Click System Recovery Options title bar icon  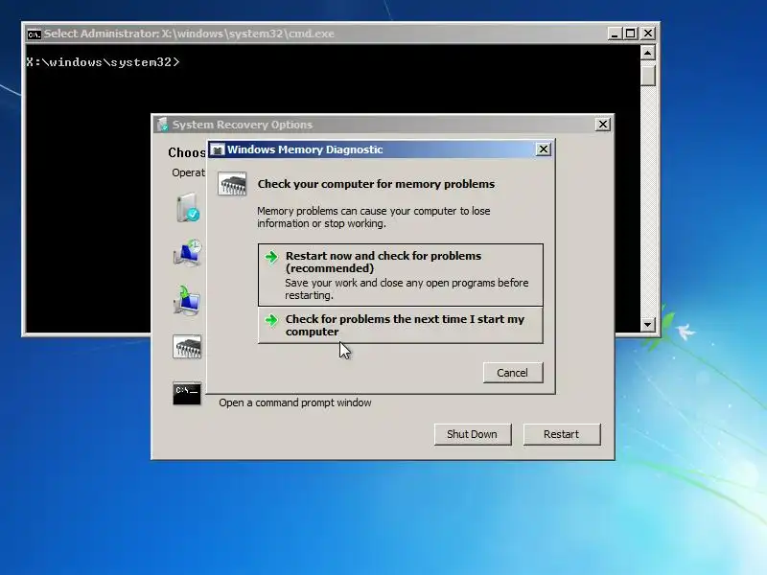[x=162, y=125]
